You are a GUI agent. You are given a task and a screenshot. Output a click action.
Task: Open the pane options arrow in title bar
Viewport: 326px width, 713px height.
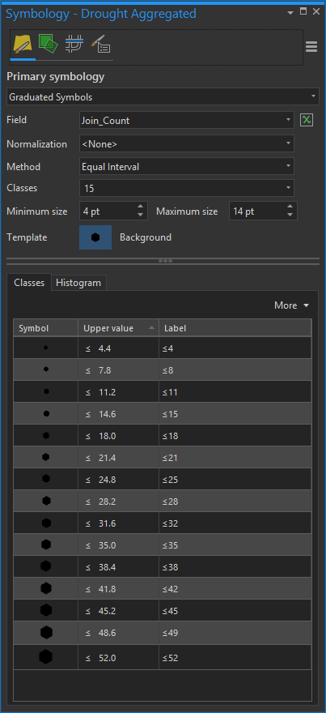click(x=290, y=12)
